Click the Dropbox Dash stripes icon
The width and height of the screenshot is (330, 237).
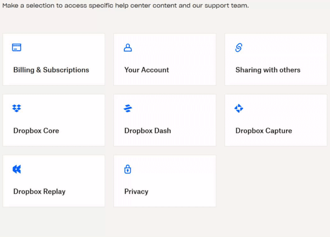click(x=128, y=108)
